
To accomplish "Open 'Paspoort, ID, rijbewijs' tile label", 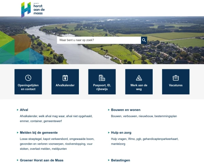I will pos(102,87).
